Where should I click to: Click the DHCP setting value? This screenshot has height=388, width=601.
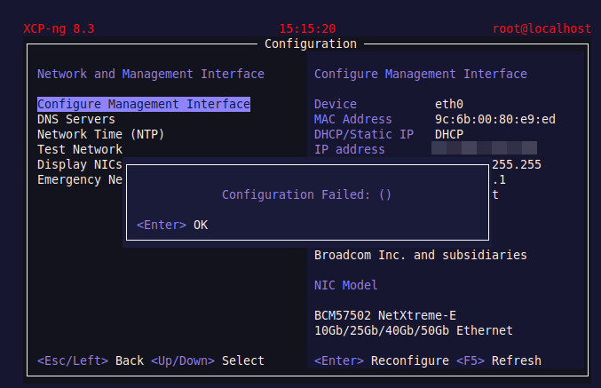coord(449,134)
